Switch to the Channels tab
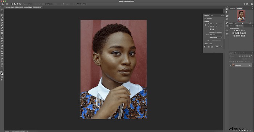 click(237, 53)
